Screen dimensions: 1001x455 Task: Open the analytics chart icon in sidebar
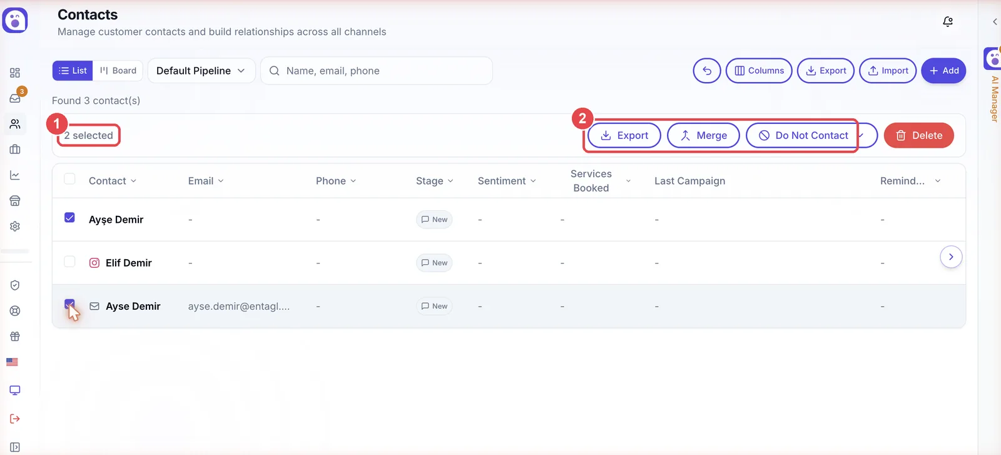pos(15,175)
